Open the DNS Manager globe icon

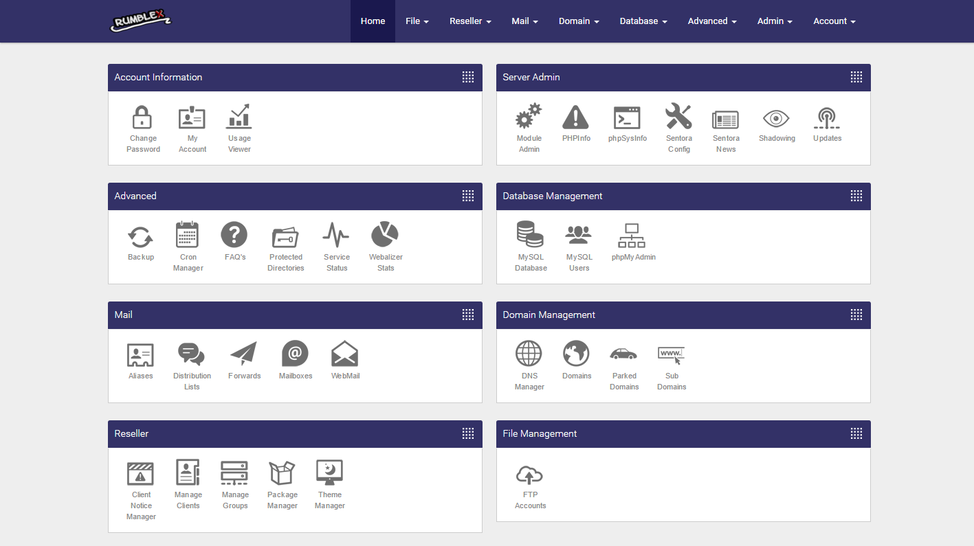click(x=529, y=354)
